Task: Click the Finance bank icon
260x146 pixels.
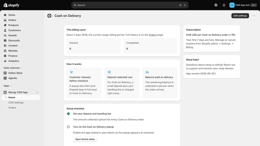Action: click(5, 56)
